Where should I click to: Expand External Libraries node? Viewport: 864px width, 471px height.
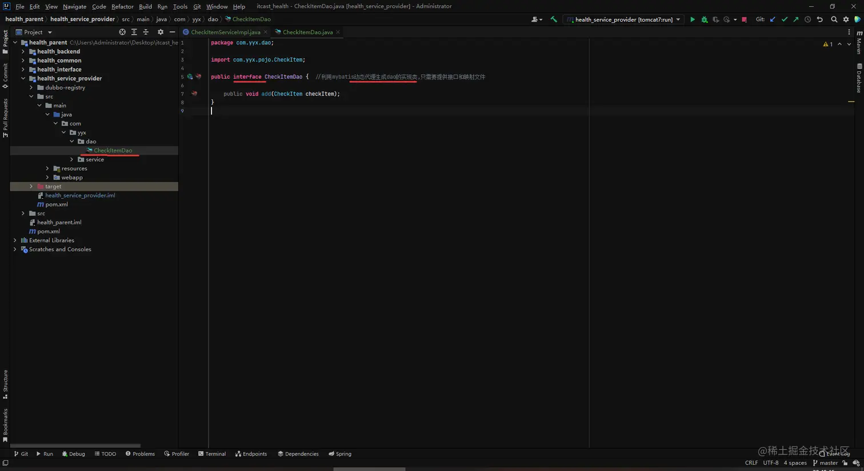15,240
